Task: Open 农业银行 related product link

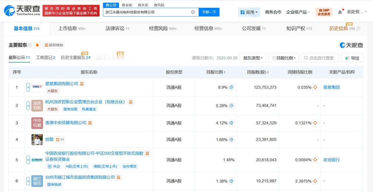Action: (332, 160)
